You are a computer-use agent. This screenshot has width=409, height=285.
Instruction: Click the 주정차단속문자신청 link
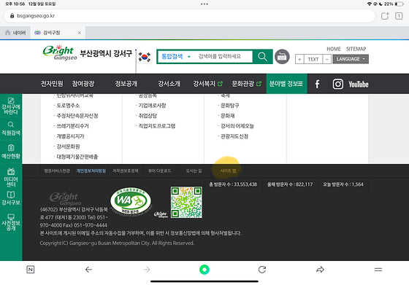tap(77, 116)
